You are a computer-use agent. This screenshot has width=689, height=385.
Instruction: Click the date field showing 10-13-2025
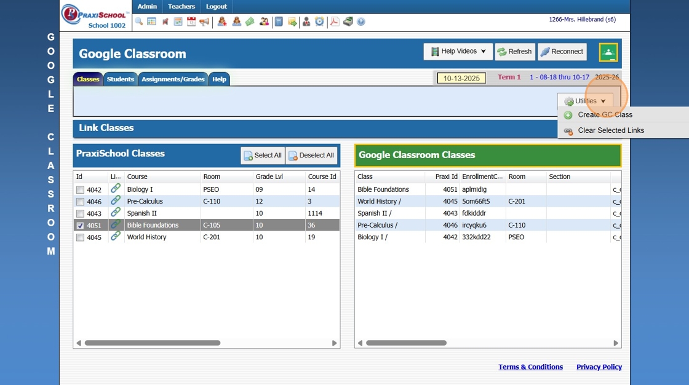[461, 78]
